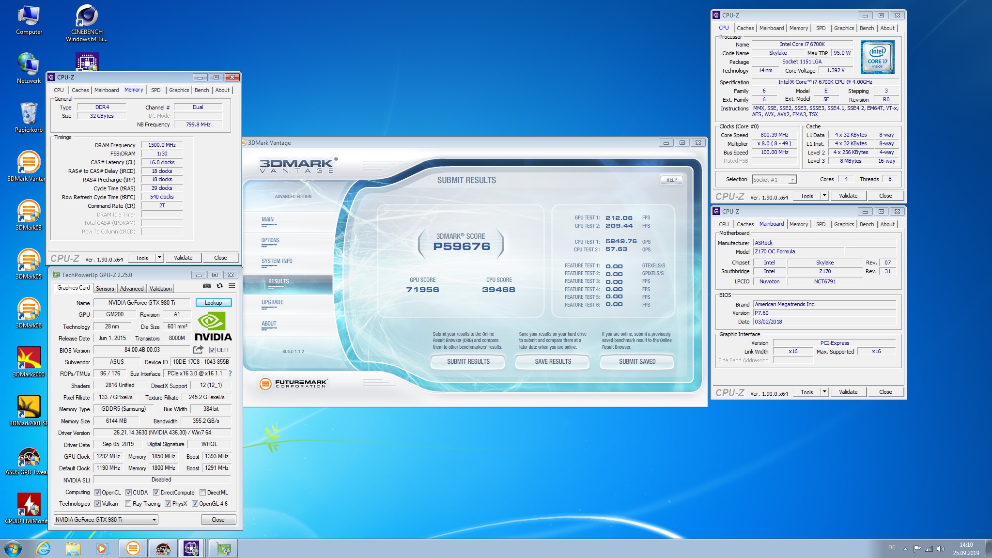
Task: Open Advanced tab in GPU-Z
Action: point(132,288)
